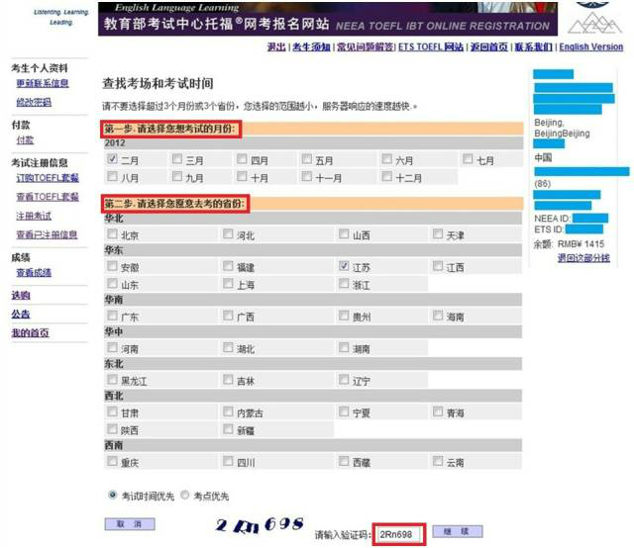Select the 考点优先 radio button
This screenshot has height=548, width=634.
coord(185,496)
